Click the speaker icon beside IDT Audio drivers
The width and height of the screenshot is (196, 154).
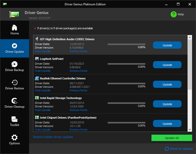pos(37,39)
